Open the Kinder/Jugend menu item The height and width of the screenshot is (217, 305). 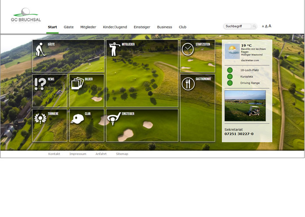point(115,27)
